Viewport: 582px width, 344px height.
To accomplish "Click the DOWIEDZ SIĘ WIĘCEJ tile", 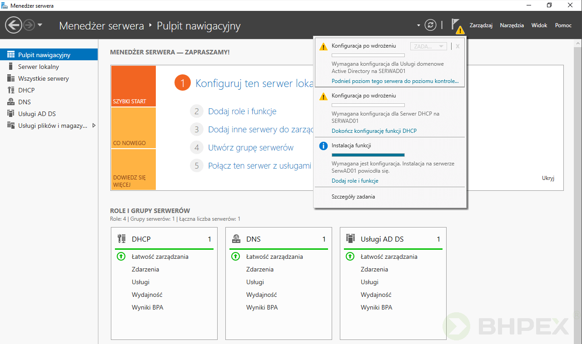I will (133, 170).
